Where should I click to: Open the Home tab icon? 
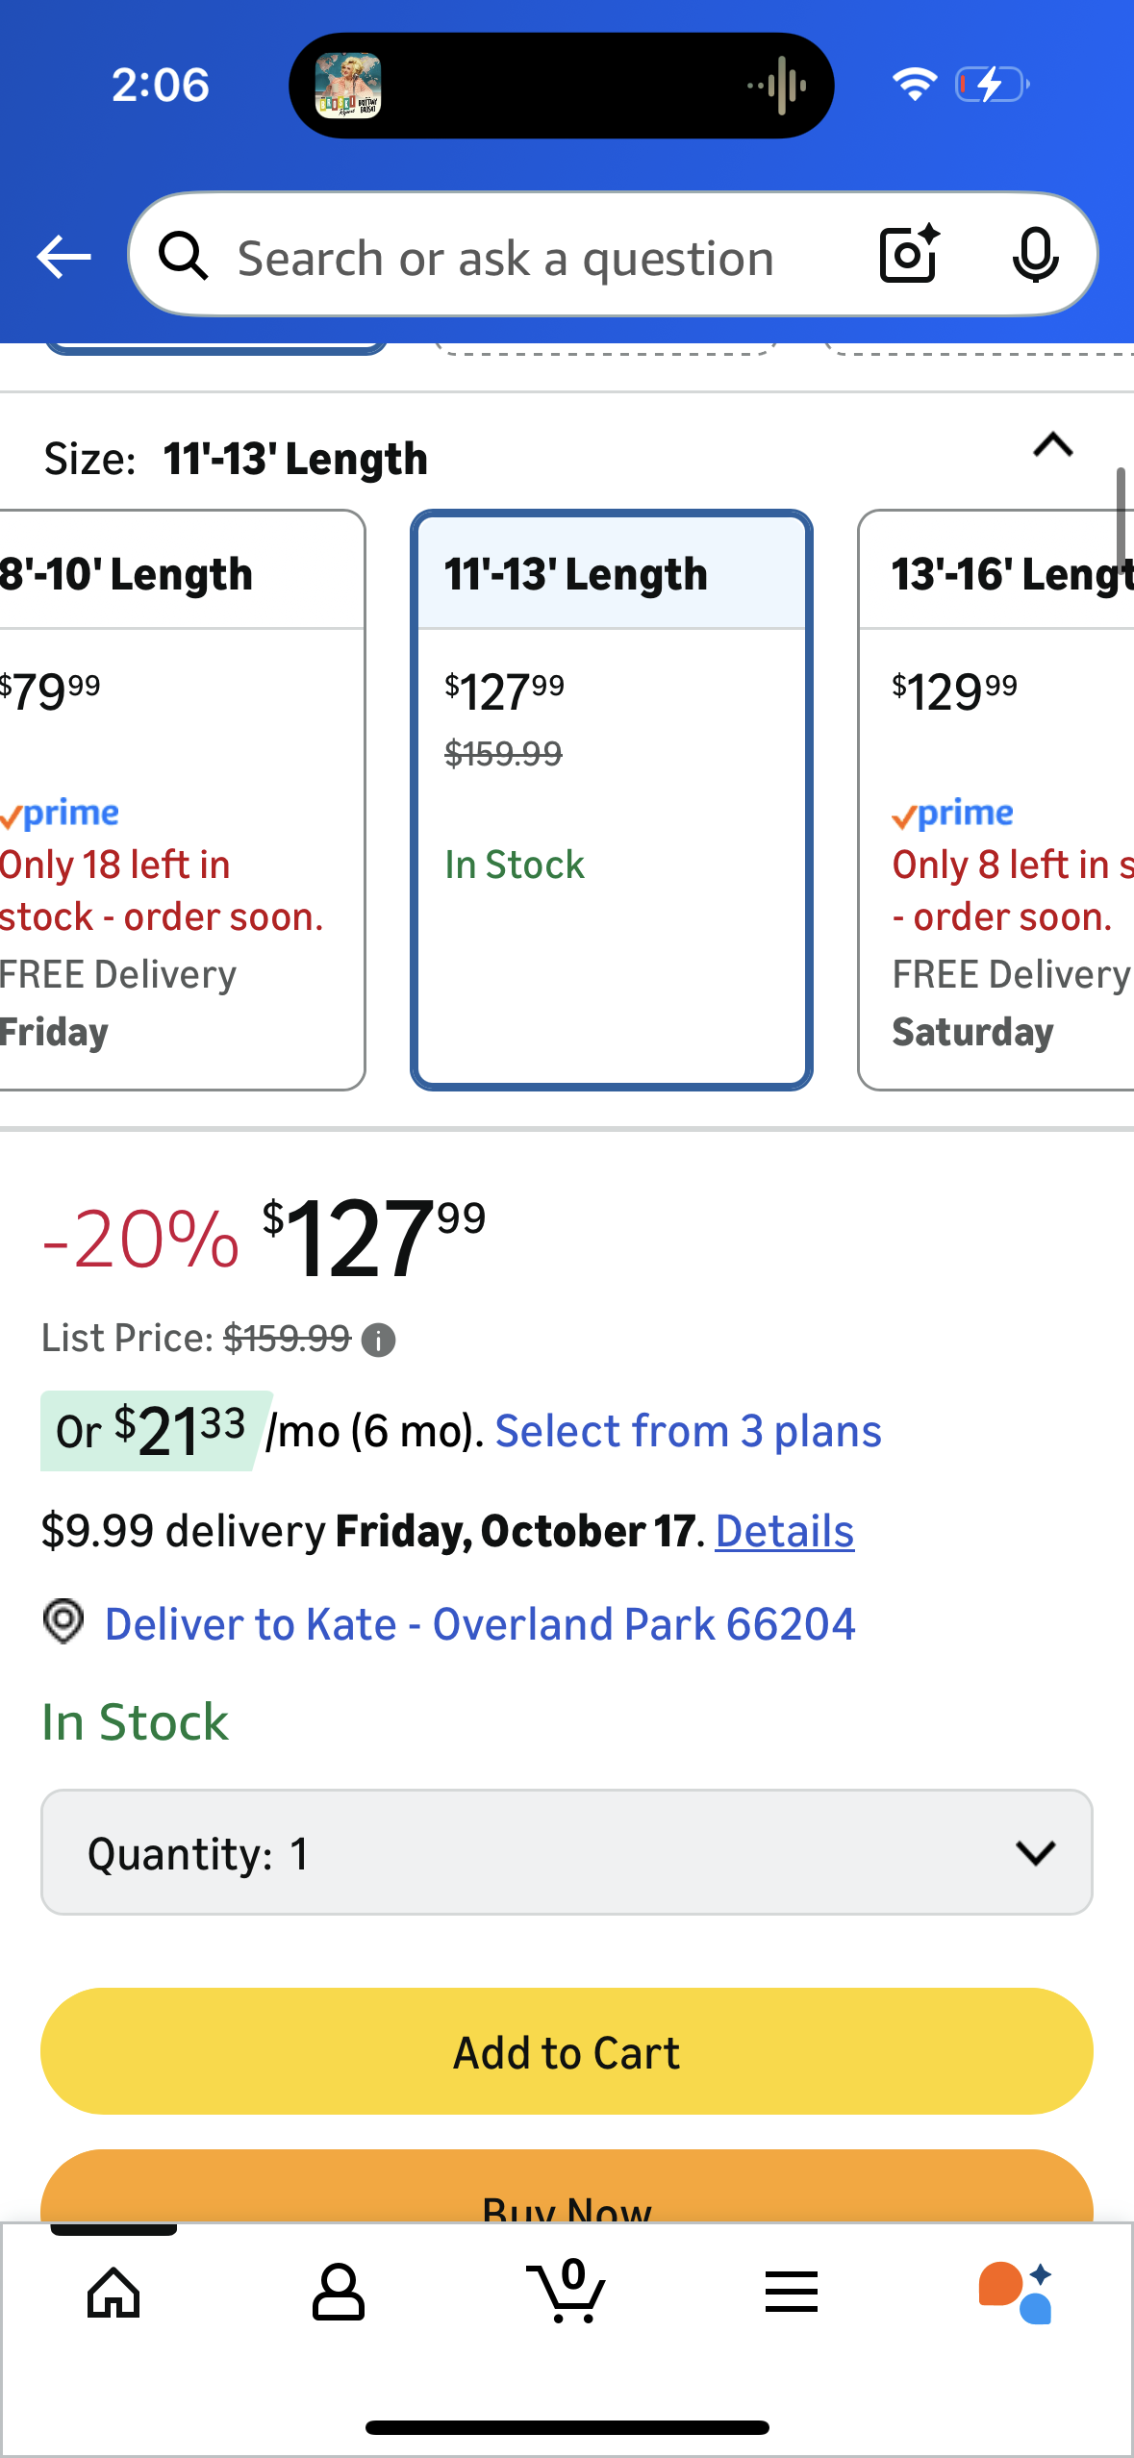click(113, 2293)
